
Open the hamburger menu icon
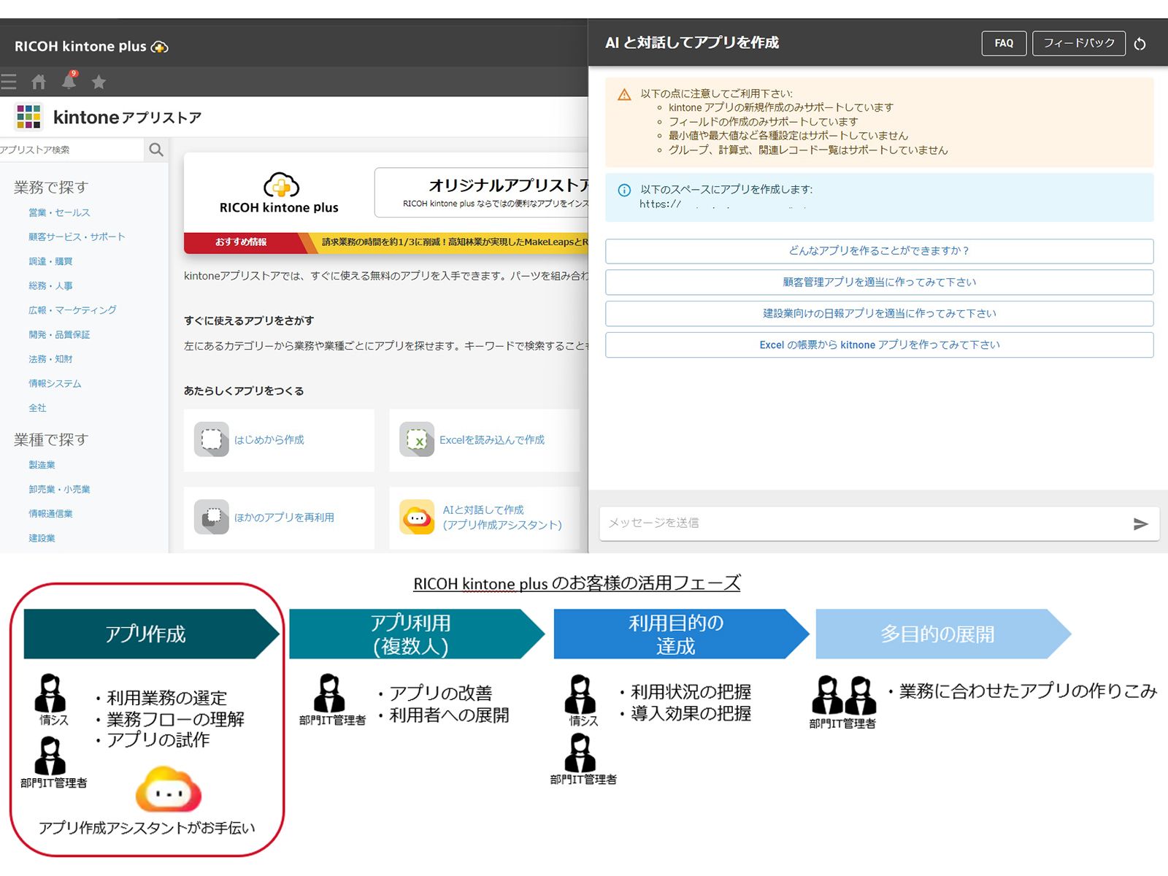[x=8, y=82]
